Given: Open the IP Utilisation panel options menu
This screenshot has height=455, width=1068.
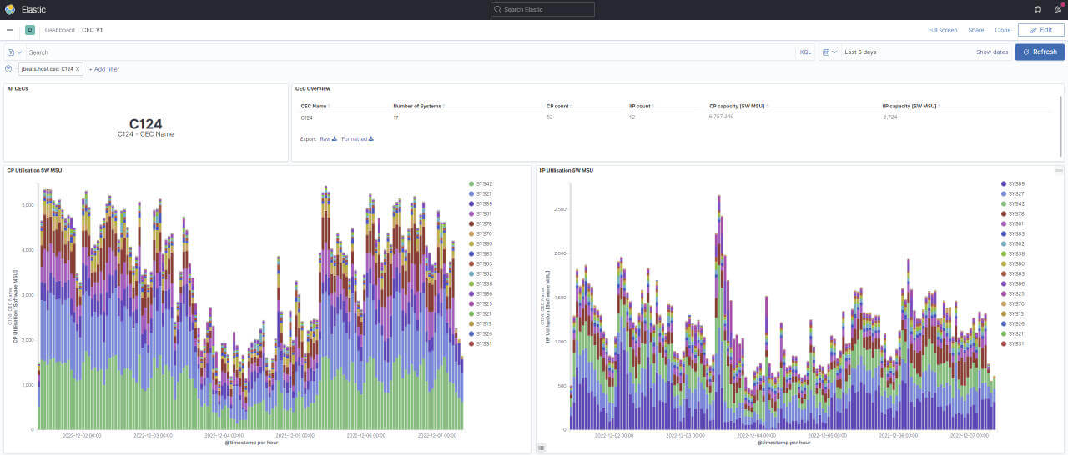Looking at the screenshot, I should [1059, 170].
